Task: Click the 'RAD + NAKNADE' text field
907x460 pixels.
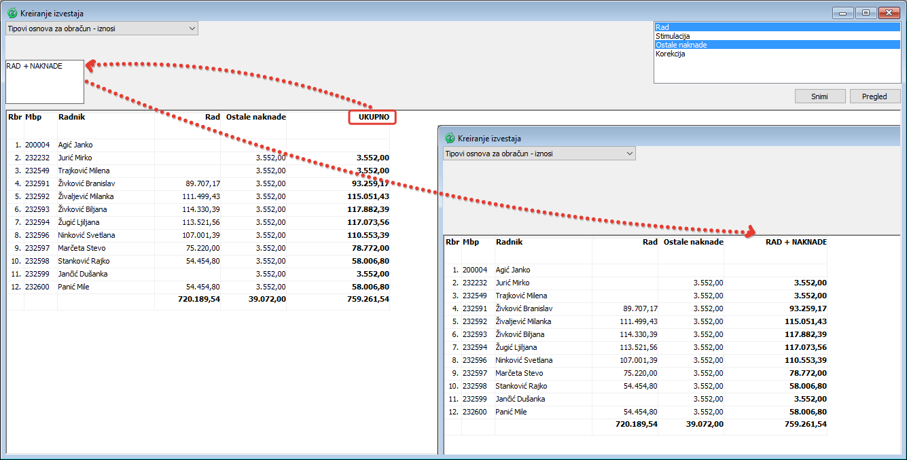Action: coord(45,82)
